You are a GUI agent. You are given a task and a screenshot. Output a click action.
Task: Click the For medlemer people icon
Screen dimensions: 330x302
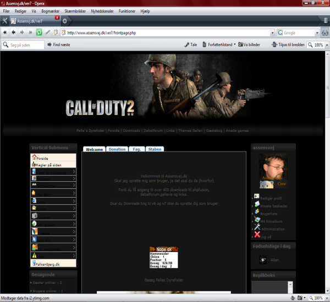click(35, 247)
